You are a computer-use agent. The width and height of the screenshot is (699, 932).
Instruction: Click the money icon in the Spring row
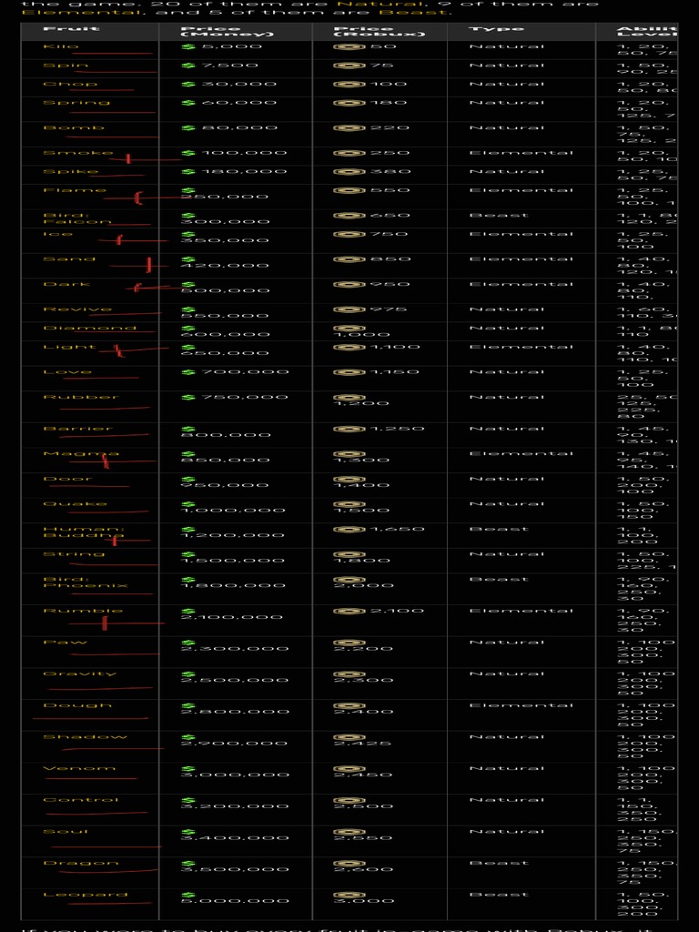point(187,103)
